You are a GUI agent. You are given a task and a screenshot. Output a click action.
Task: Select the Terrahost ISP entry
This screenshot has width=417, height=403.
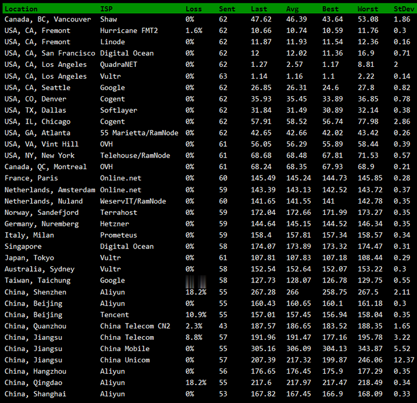tap(119, 213)
